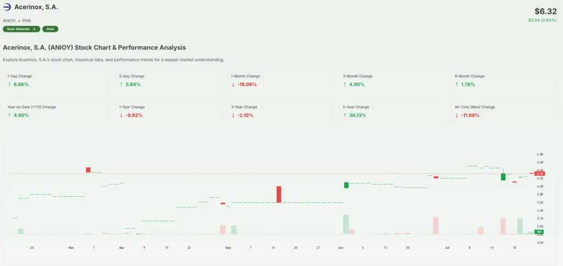
Task: Select the 3-Month Change performance card
Action: tap(391, 81)
